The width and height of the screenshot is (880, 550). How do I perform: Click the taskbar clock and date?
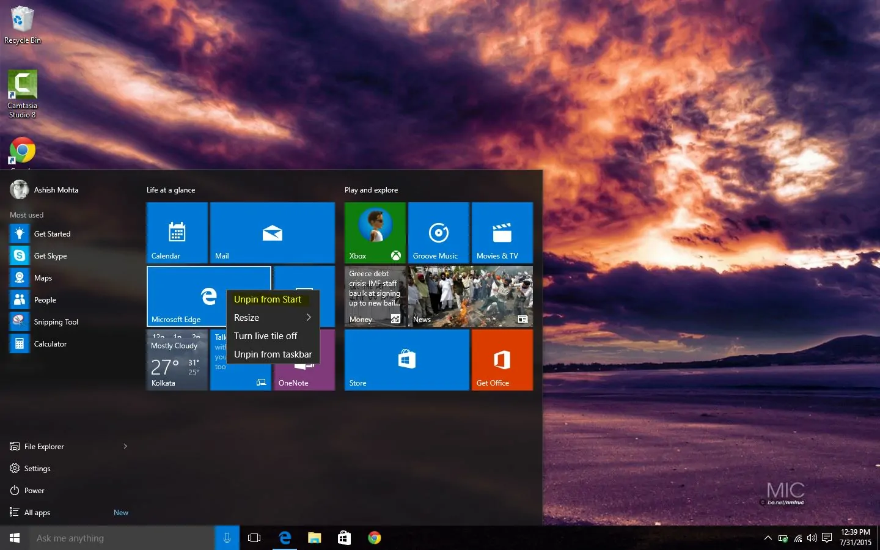point(856,538)
